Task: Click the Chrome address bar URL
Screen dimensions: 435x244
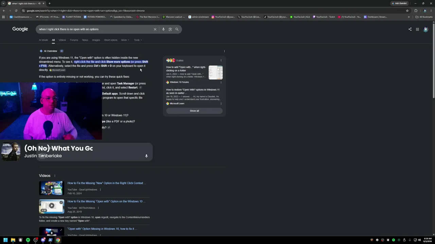Action: 86,11
